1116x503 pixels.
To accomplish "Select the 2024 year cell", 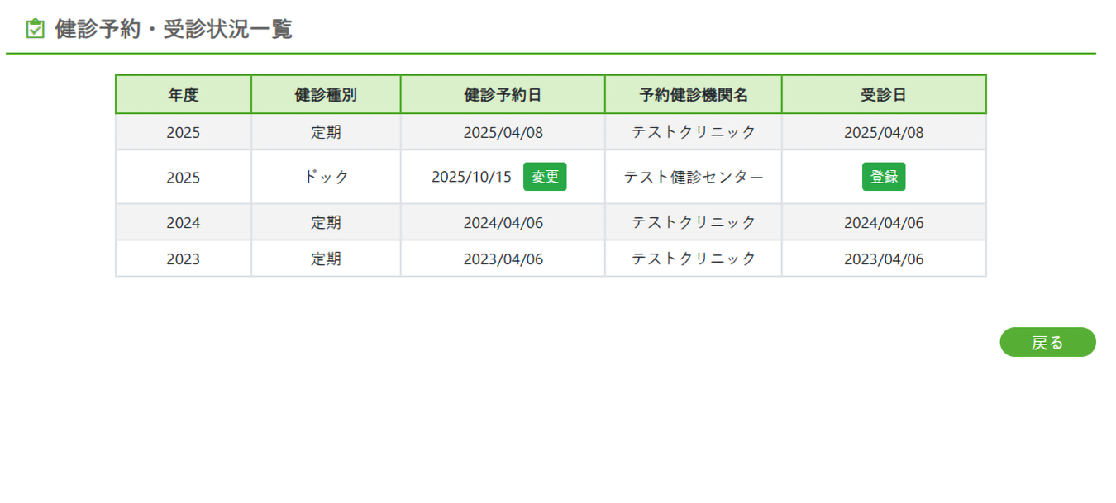I will tap(184, 223).
